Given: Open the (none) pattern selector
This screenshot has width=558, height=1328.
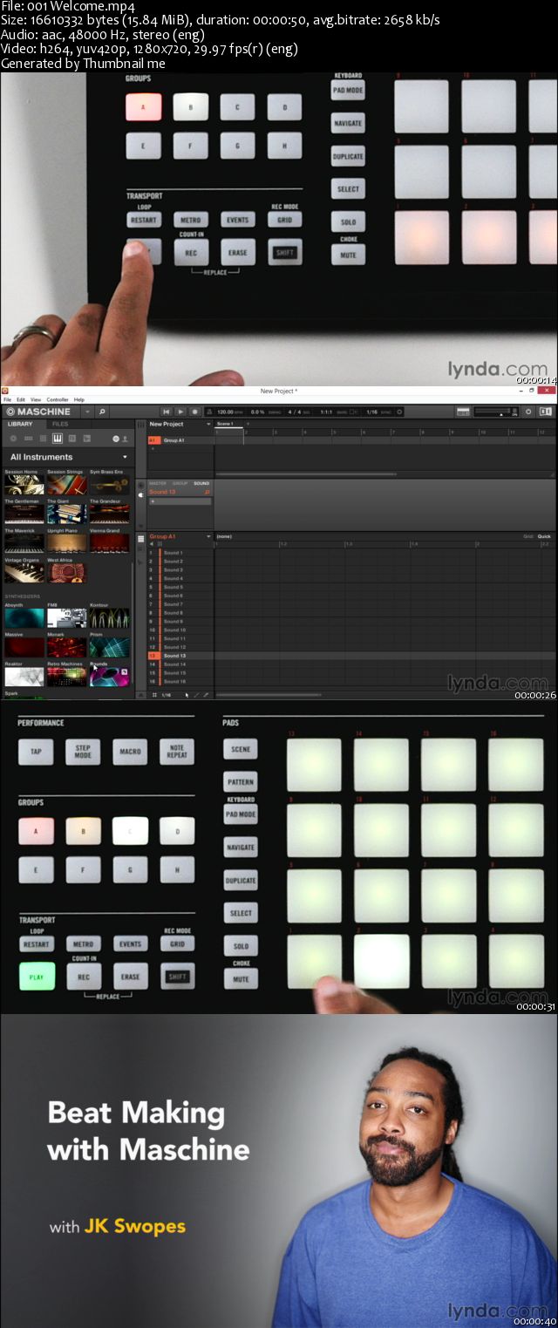Looking at the screenshot, I should coord(225,536).
